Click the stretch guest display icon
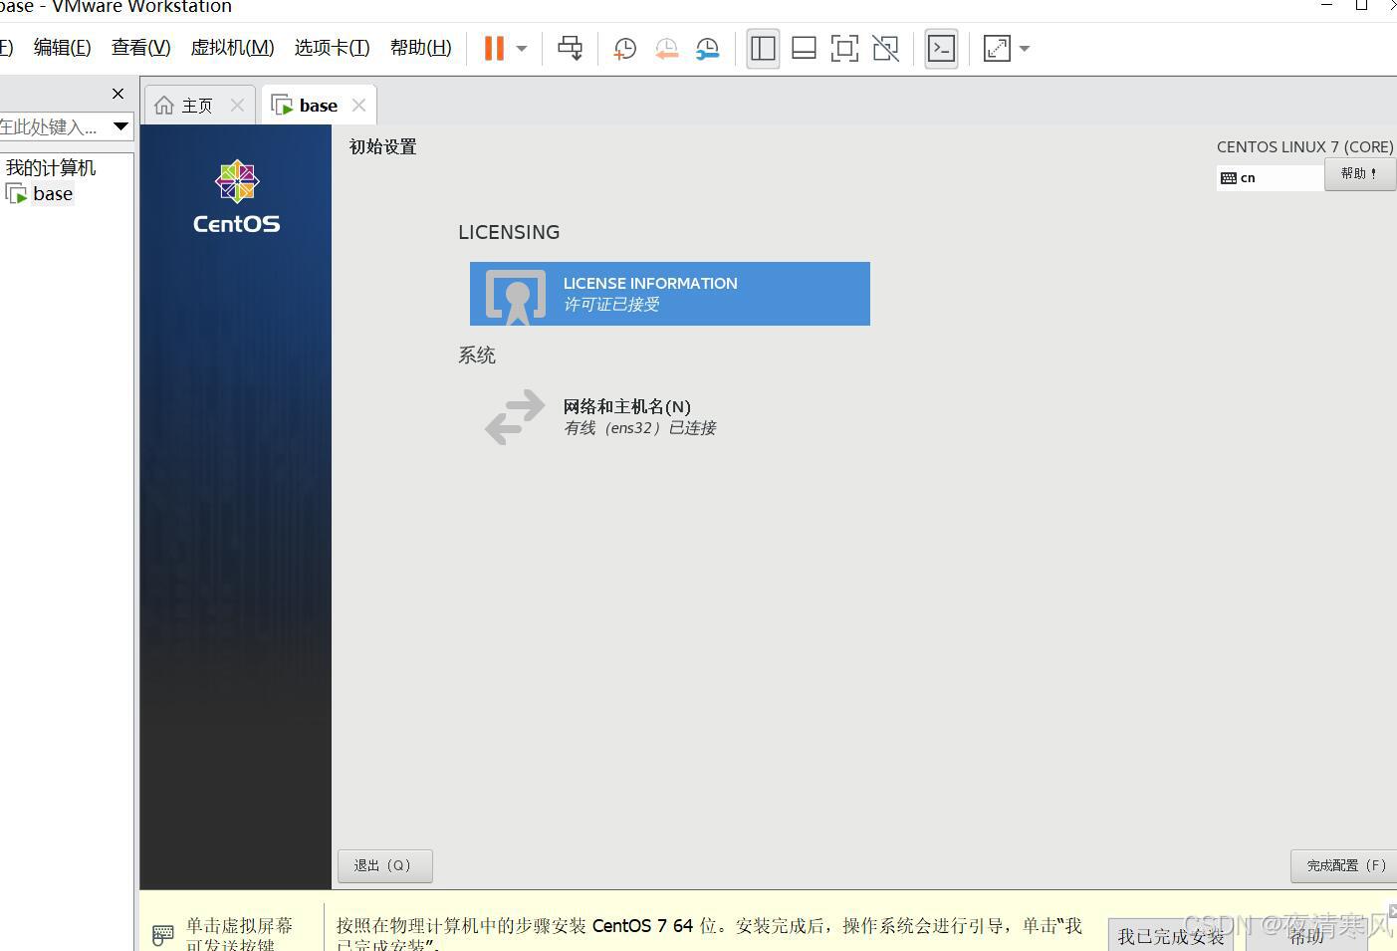Image resolution: width=1397 pixels, height=951 pixels. coord(997,48)
